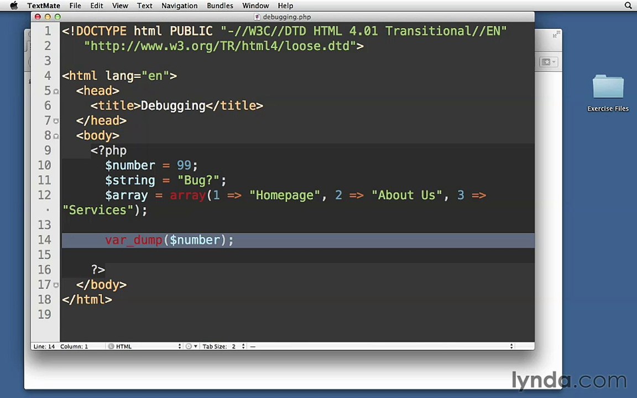The image size is (637, 398).
Task: Open the View menu
Action: pos(120,6)
